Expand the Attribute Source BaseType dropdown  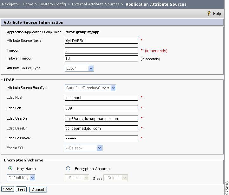click(90, 88)
